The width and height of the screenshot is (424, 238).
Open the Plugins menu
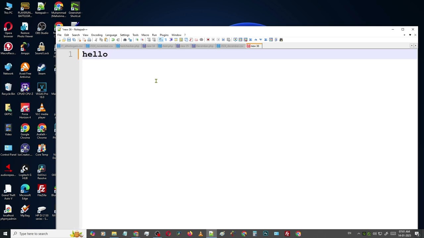tap(164, 35)
